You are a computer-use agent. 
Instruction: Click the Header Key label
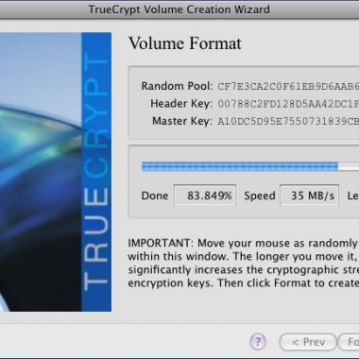pyautogui.click(x=181, y=104)
